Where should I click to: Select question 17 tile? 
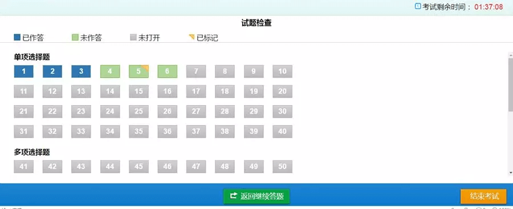click(196, 91)
